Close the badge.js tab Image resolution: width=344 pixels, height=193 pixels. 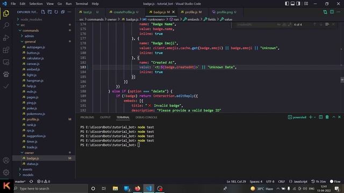(x=173, y=12)
